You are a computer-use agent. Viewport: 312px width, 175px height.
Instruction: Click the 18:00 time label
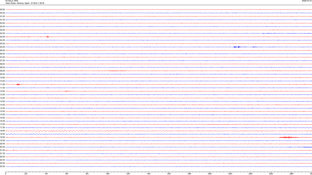click(2, 131)
